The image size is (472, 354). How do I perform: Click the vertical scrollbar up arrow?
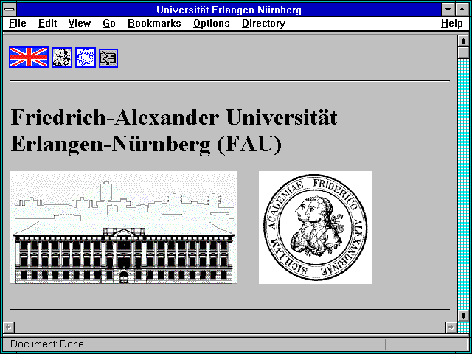[x=463, y=41]
